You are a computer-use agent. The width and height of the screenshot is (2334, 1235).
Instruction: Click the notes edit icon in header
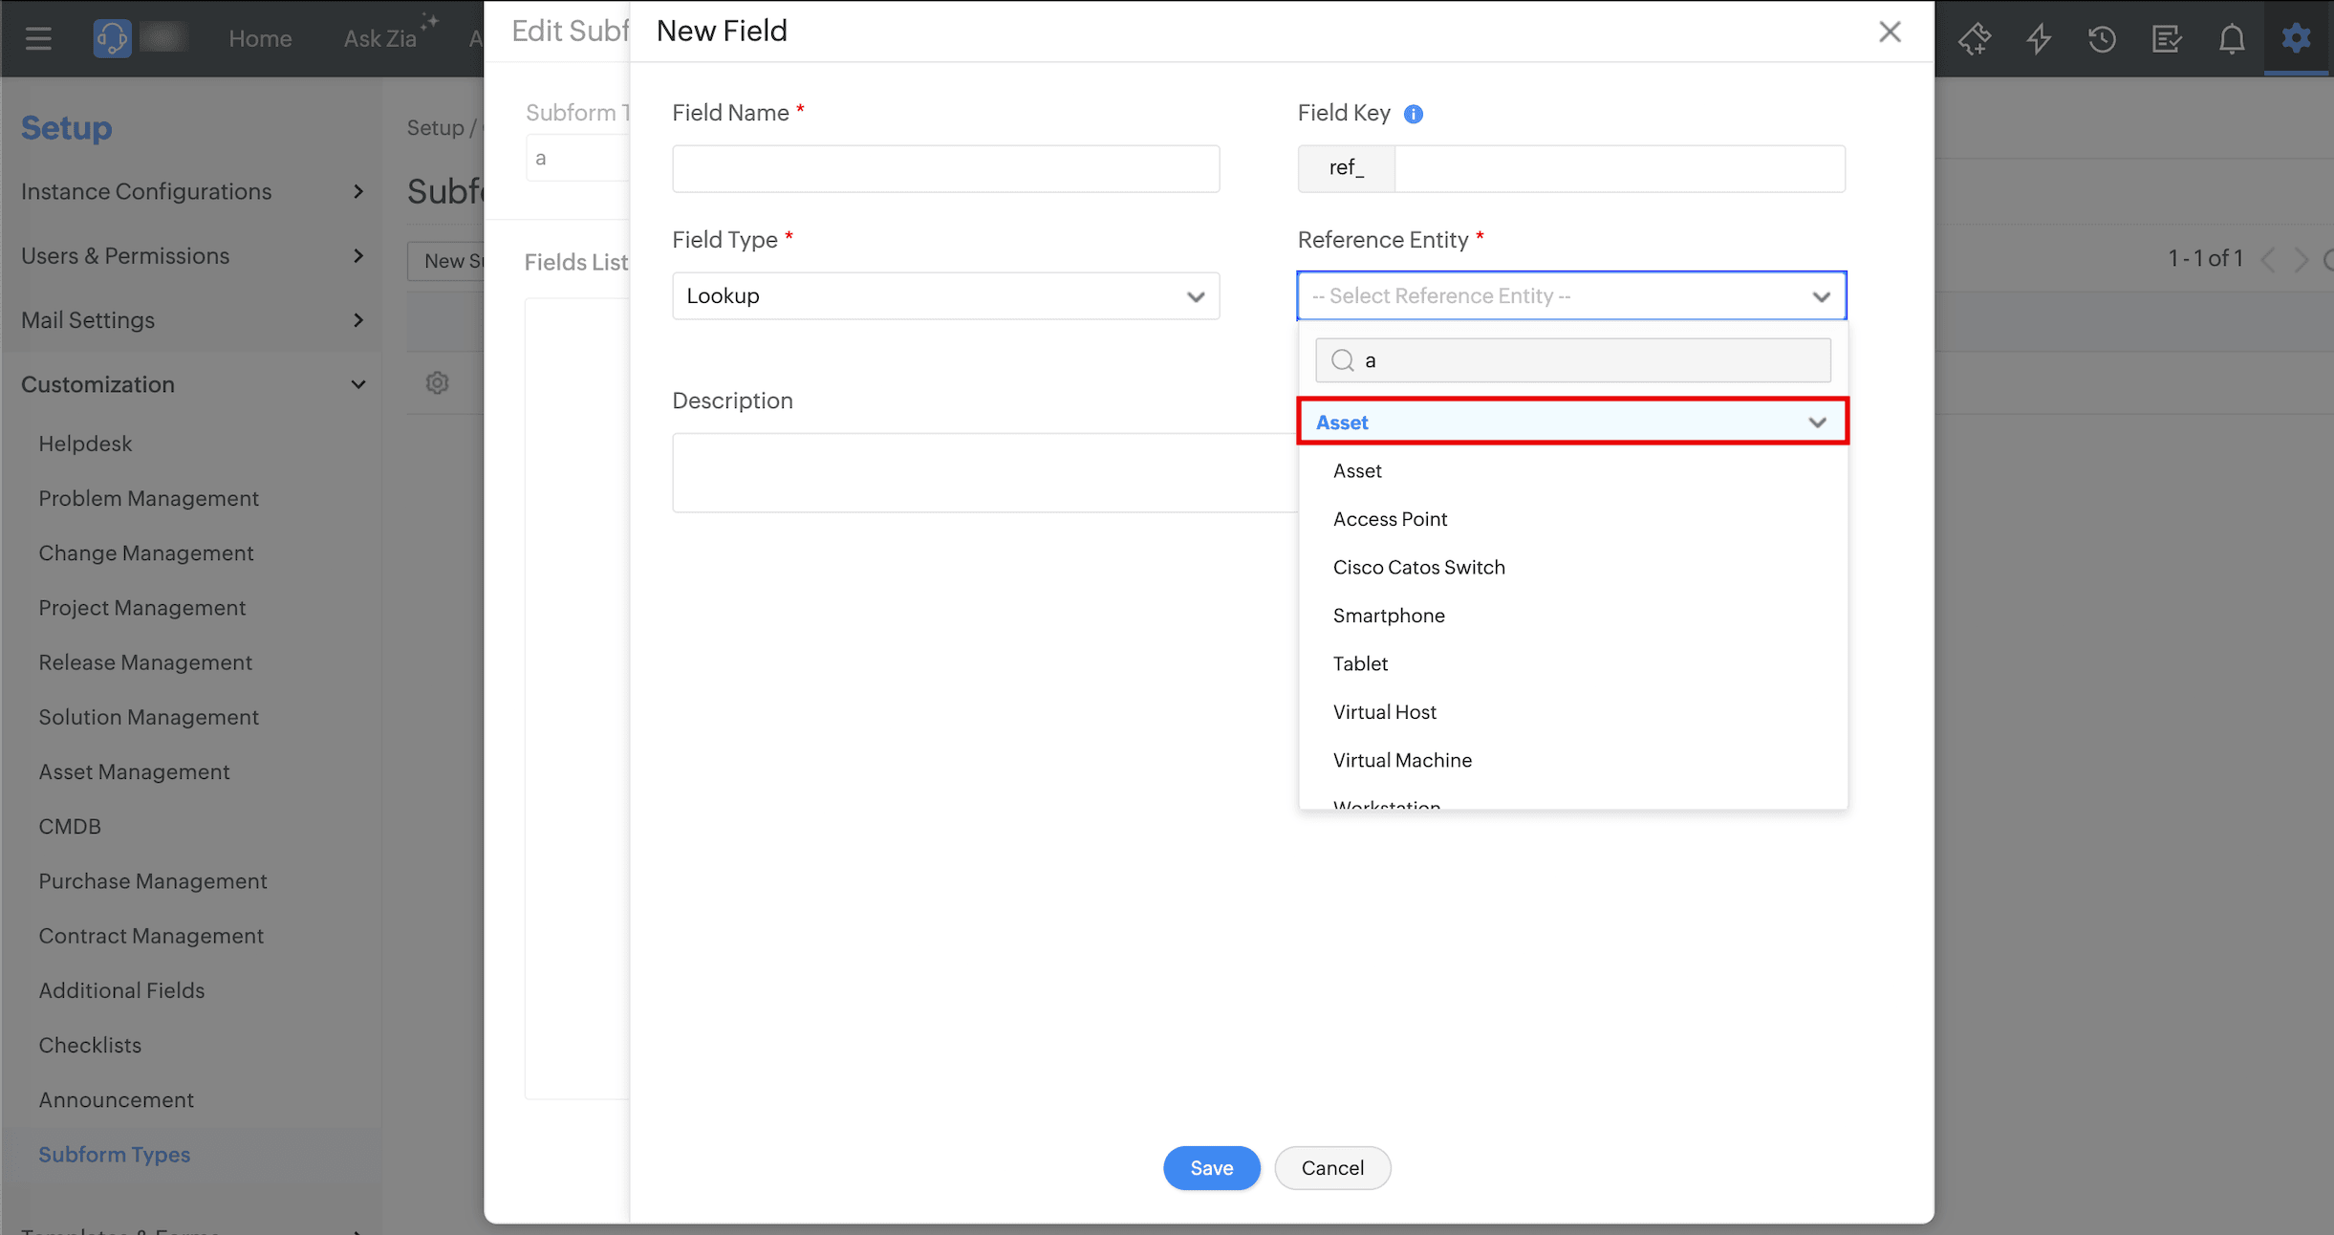point(2166,39)
